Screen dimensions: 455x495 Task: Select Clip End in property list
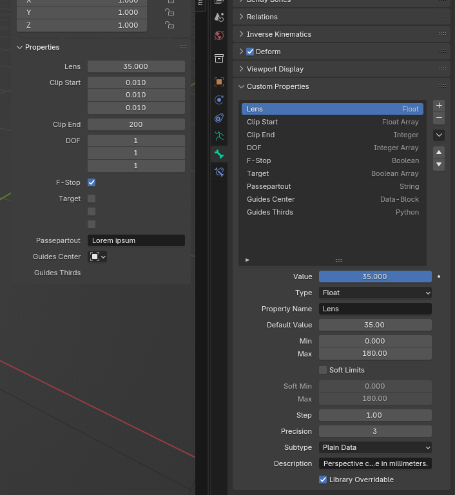(x=333, y=135)
